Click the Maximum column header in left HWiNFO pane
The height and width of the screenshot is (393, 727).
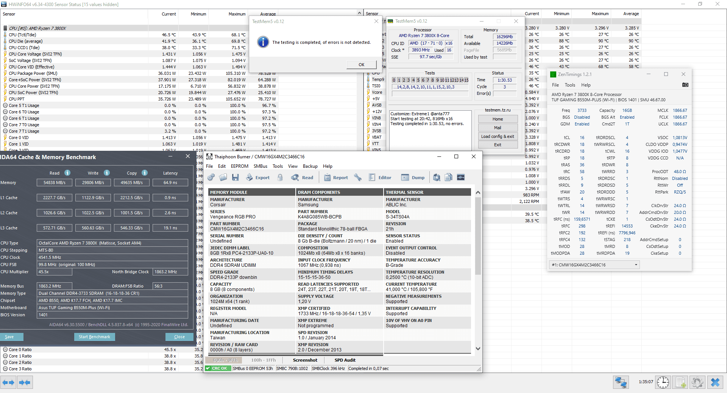coord(237,14)
